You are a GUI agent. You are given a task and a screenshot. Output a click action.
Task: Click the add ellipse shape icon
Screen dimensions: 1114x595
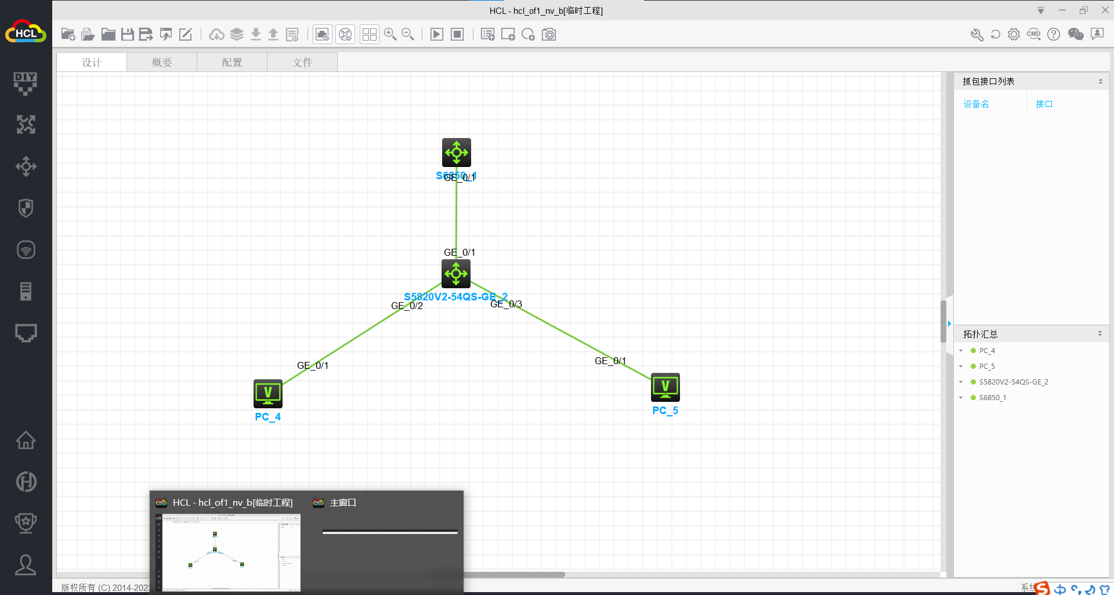tap(528, 34)
